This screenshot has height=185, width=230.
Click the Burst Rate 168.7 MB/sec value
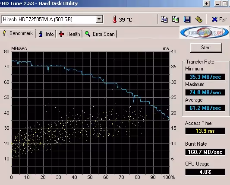click(x=205, y=152)
